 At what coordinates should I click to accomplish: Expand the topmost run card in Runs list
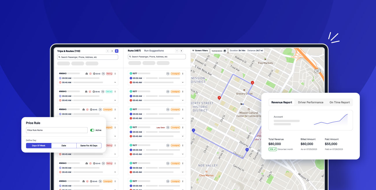(183, 82)
